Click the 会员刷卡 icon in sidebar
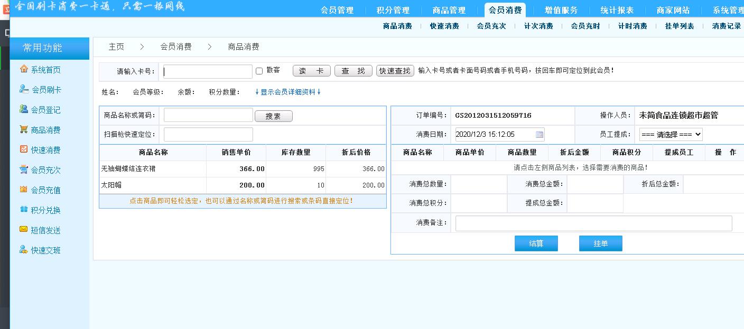Viewport: 744px width, 329px height. tap(24, 89)
